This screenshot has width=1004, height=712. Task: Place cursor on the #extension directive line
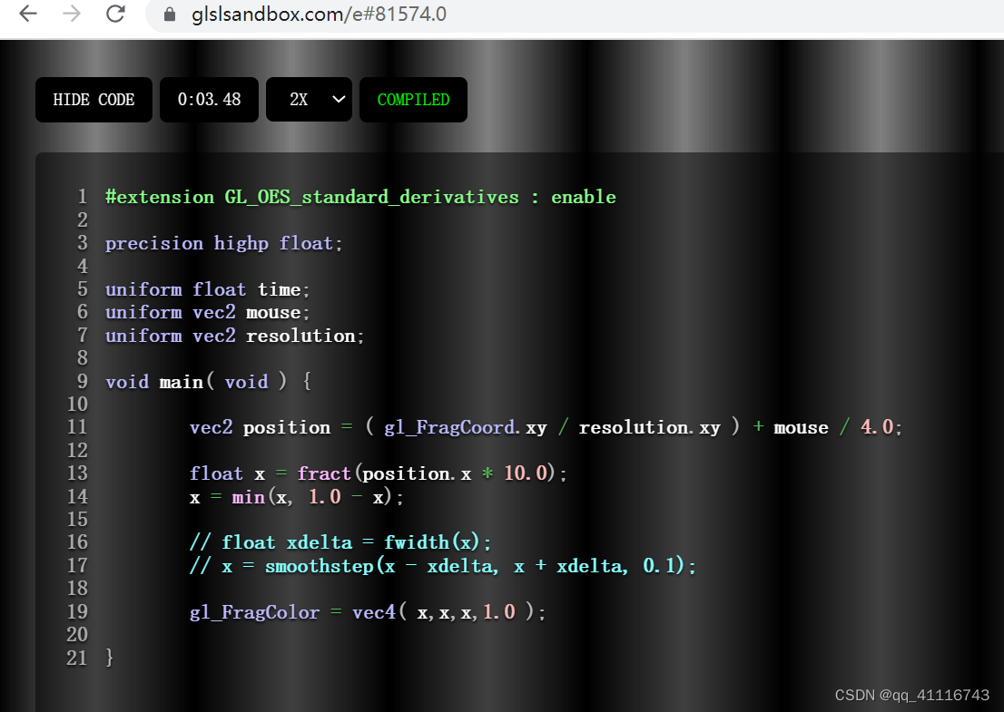tap(360, 197)
